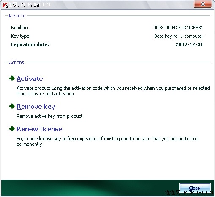Click the green arrow beside Activate

(x=12, y=78)
